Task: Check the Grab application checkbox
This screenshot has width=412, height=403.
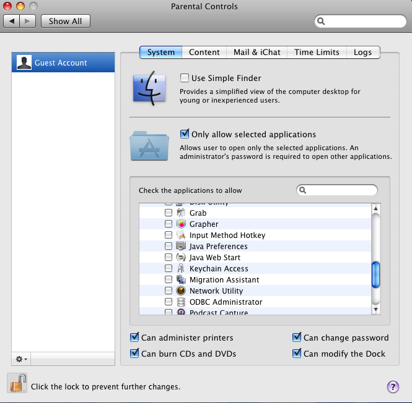Action: point(169,213)
